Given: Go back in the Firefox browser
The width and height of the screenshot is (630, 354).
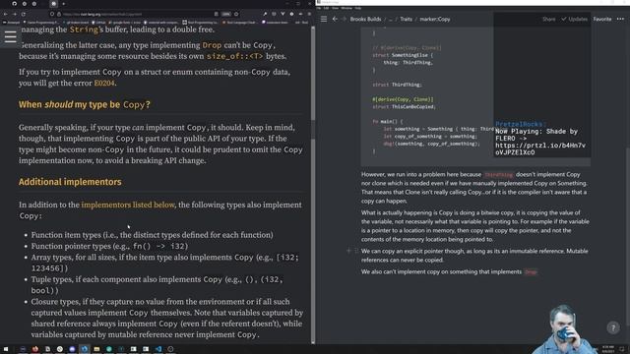Looking at the screenshot, I should point(6,14).
